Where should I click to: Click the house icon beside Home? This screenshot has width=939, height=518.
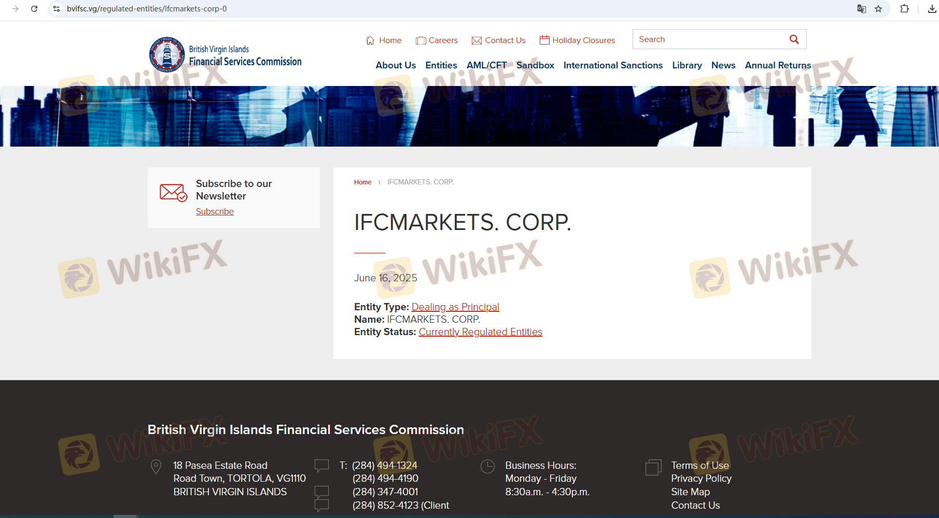point(370,40)
